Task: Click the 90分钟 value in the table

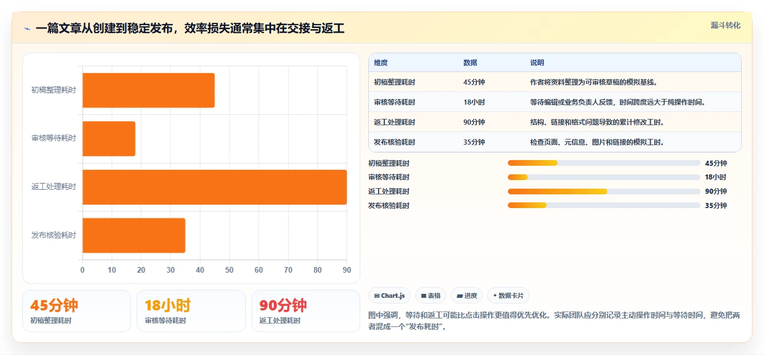Action: pyautogui.click(x=474, y=122)
